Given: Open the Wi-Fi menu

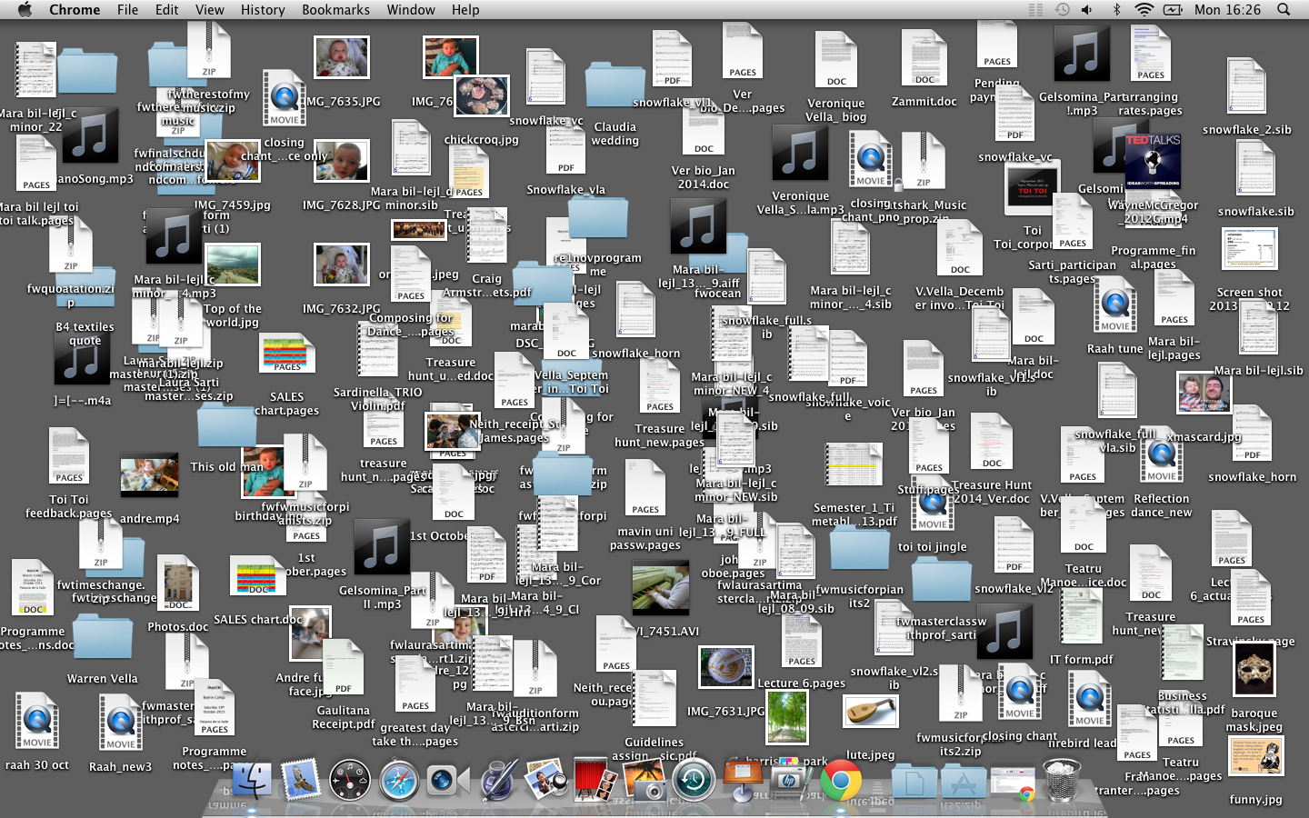Looking at the screenshot, I should click(x=1144, y=10).
